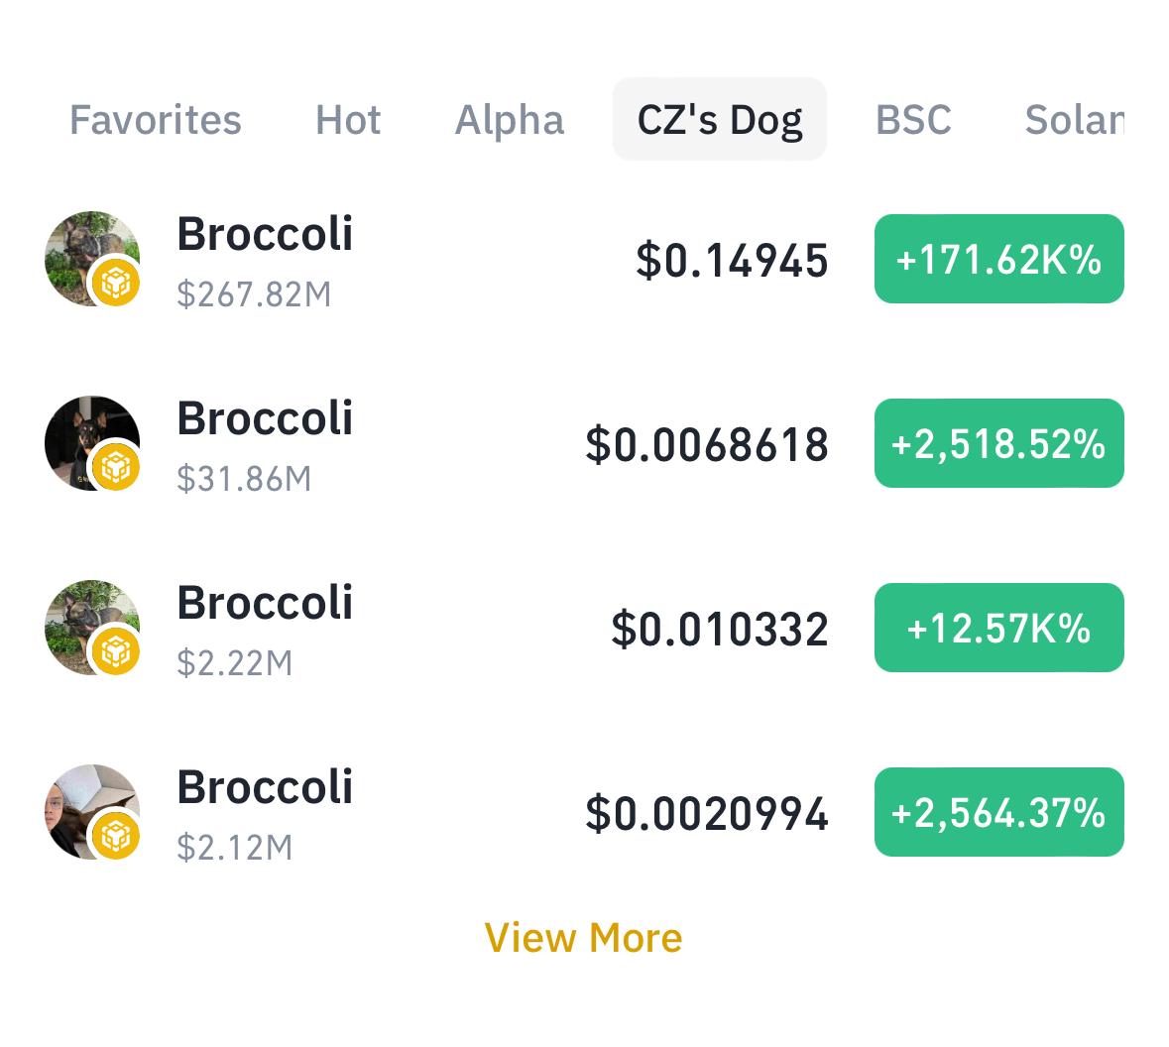Click the $0.14945 price label
The image size is (1169, 1047).
(733, 259)
